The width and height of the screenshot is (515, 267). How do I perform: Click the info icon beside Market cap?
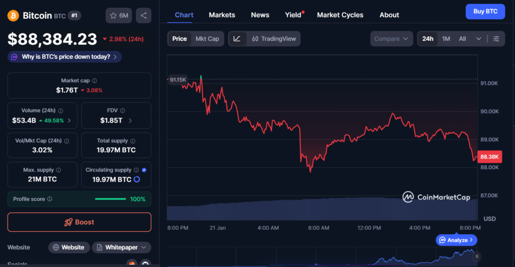tap(95, 80)
